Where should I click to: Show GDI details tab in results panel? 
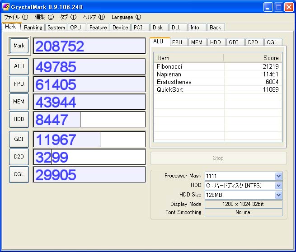point(235,42)
